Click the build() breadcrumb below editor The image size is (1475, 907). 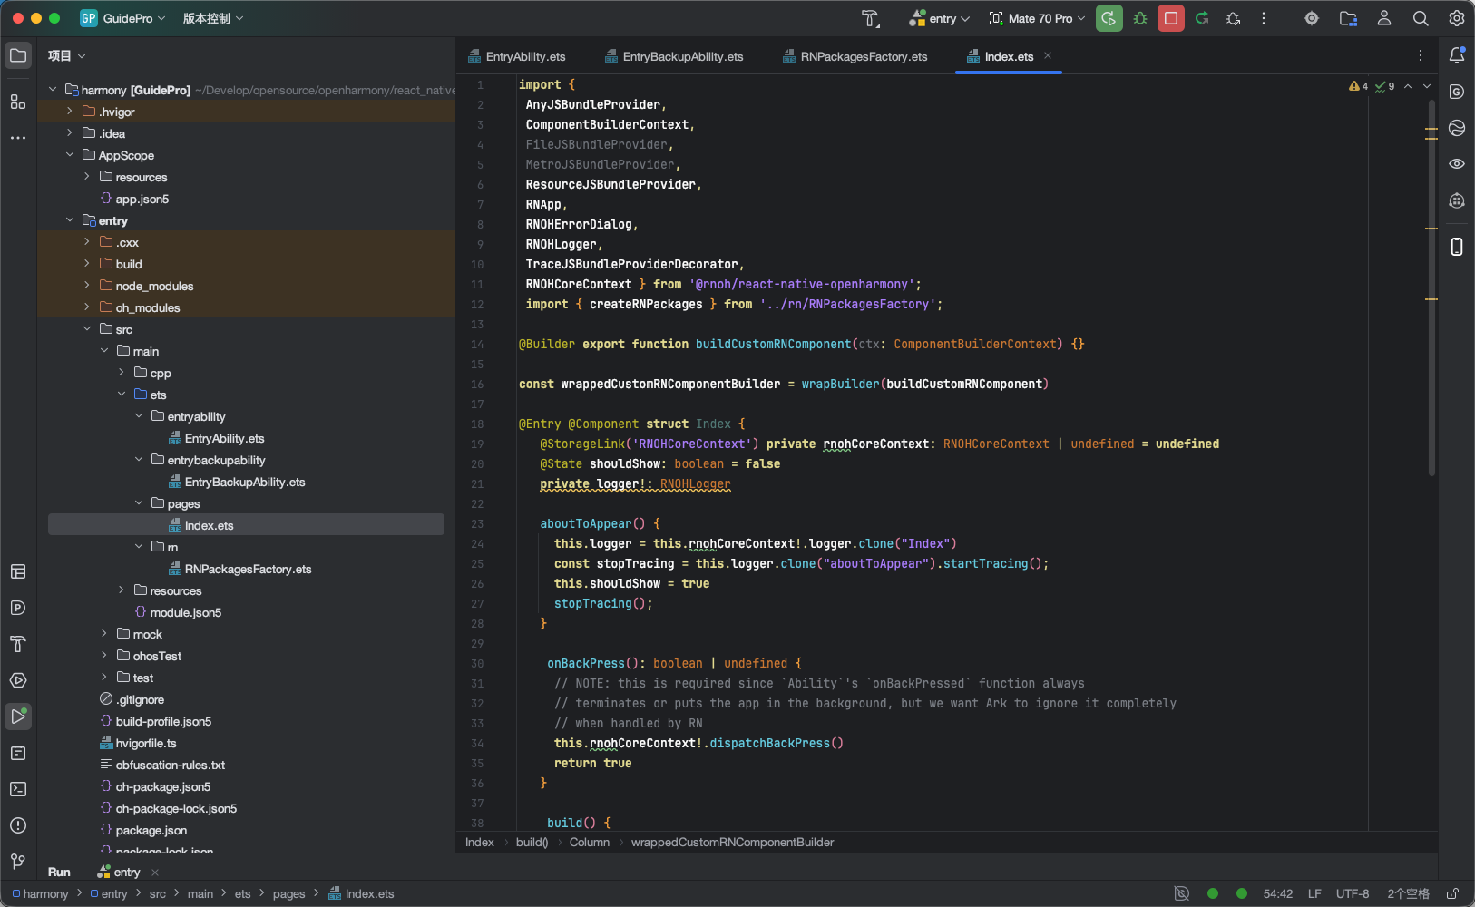[532, 842]
